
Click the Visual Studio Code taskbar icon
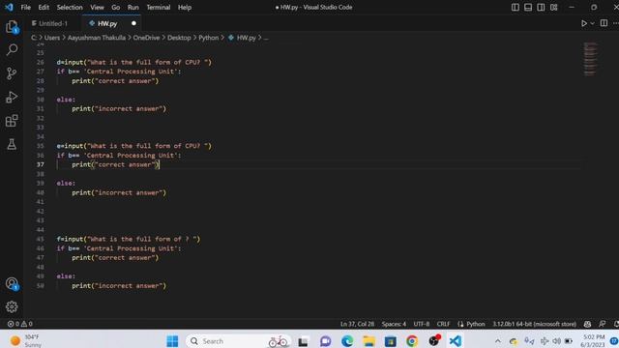click(x=456, y=341)
